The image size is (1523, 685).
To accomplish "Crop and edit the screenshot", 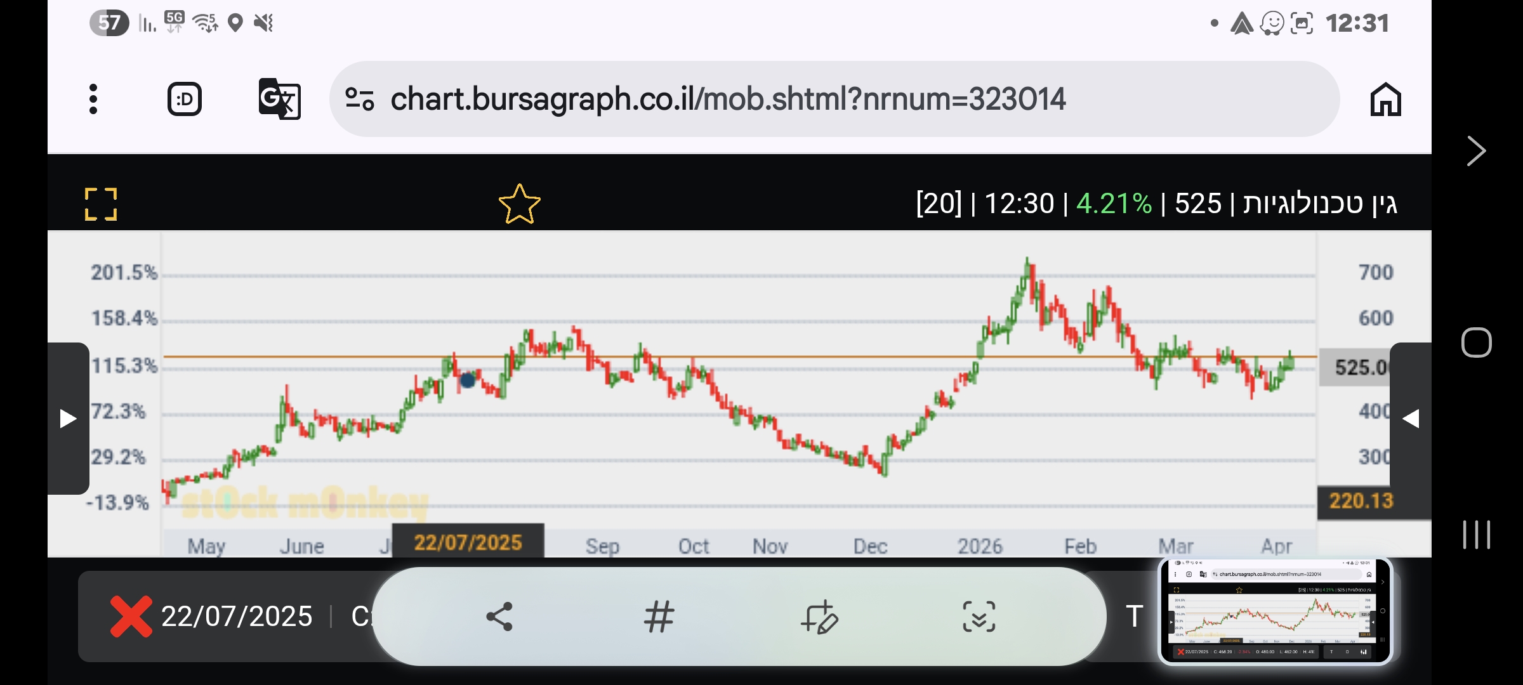I will (x=819, y=616).
